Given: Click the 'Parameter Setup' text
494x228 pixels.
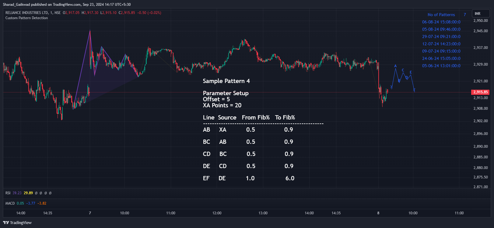Looking at the screenshot, I should [226, 93].
